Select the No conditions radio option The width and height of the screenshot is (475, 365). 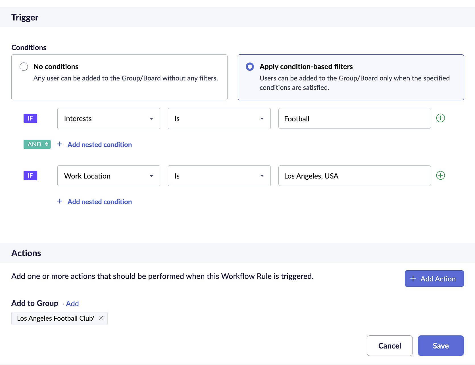[x=24, y=67]
